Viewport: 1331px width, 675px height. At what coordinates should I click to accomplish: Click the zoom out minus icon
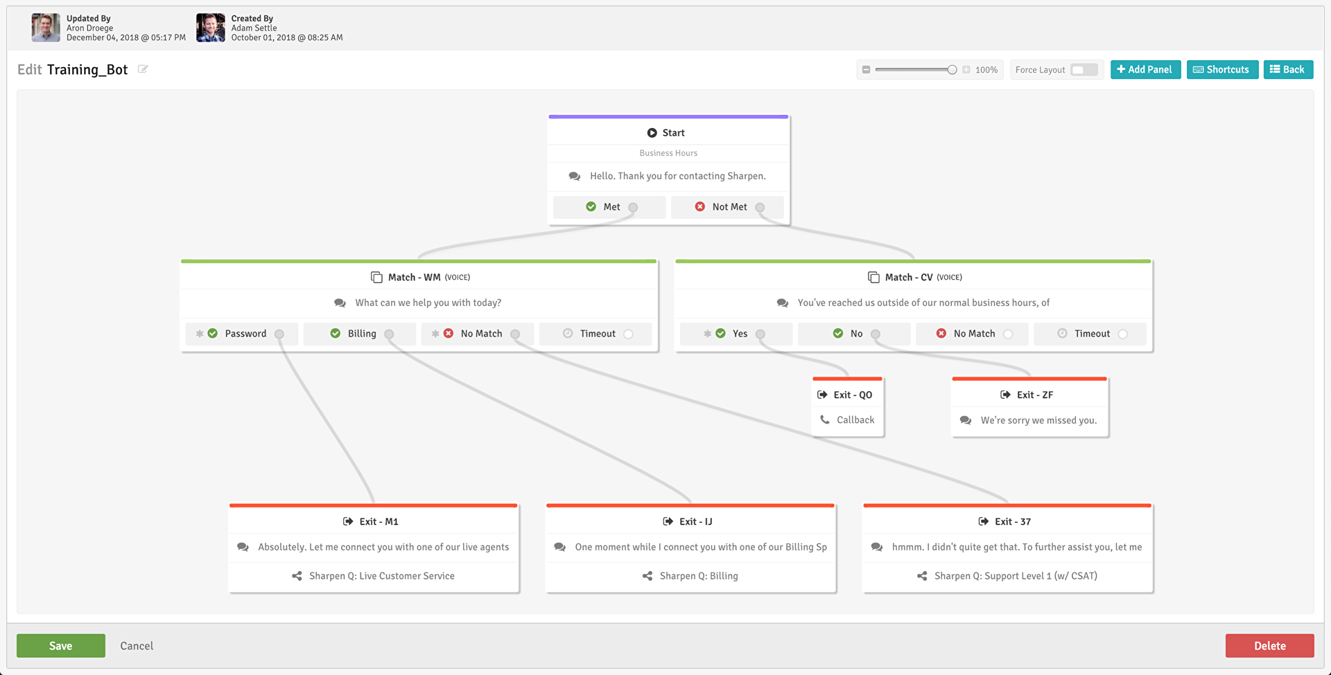click(866, 70)
